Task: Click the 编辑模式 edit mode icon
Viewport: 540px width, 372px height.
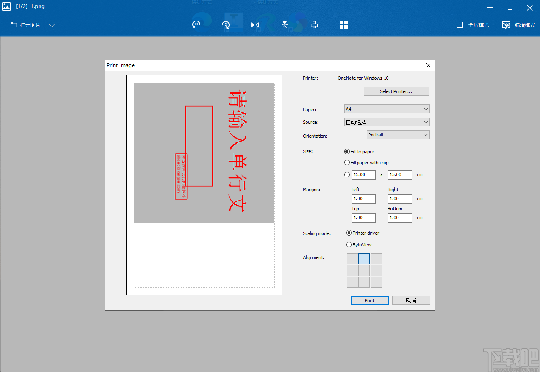Action: [506, 25]
